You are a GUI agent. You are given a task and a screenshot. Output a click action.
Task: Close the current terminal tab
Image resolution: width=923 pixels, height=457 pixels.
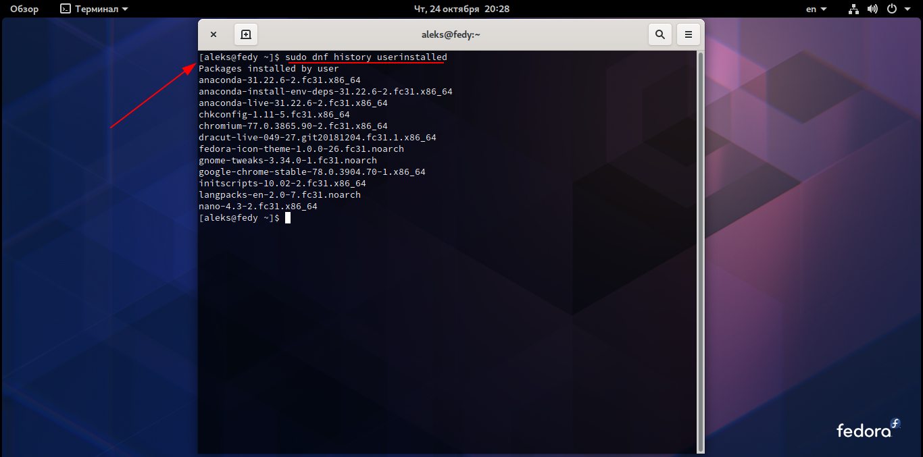[214, 34]
